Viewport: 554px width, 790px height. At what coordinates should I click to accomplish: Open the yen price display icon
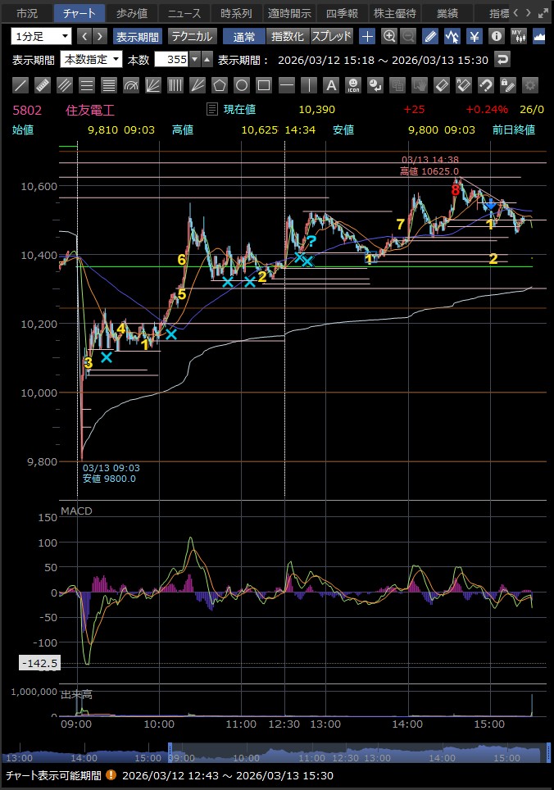[x=475, y=36]
